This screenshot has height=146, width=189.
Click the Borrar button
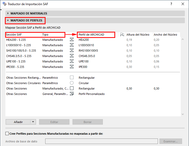tap(88, 122)
